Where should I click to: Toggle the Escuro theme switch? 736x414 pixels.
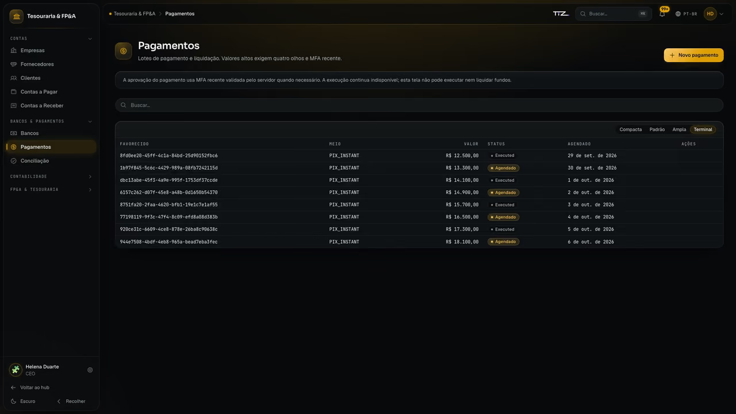coord(23,401)
